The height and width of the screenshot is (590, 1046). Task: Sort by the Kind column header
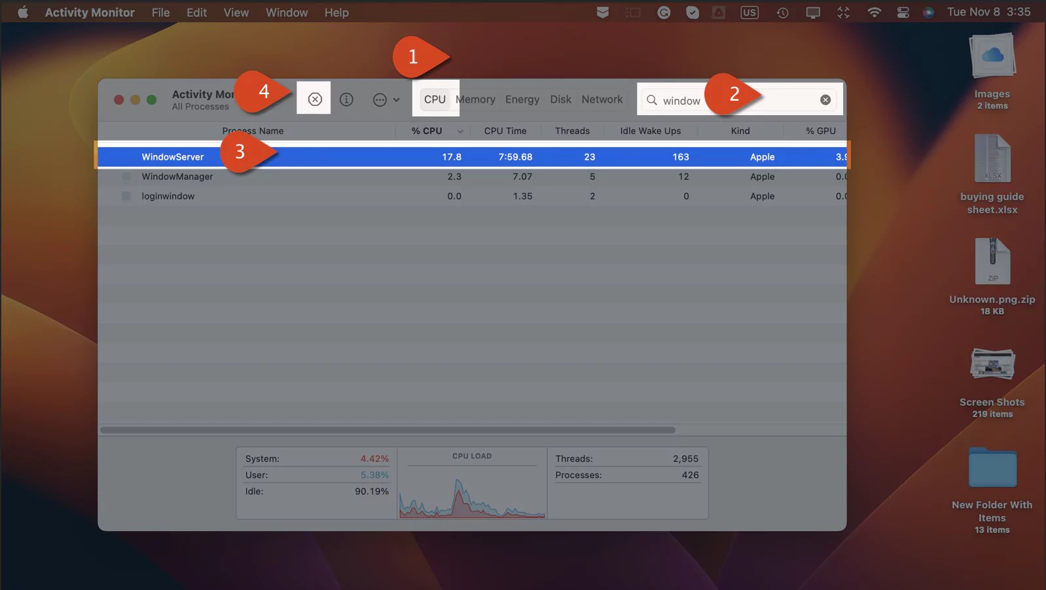[x=740, y=131]
